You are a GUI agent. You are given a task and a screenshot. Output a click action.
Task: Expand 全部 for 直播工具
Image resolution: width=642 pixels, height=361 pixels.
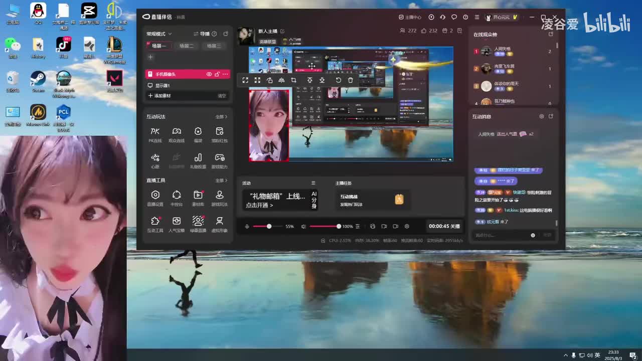pyautogui.click(x=221, y=180)
